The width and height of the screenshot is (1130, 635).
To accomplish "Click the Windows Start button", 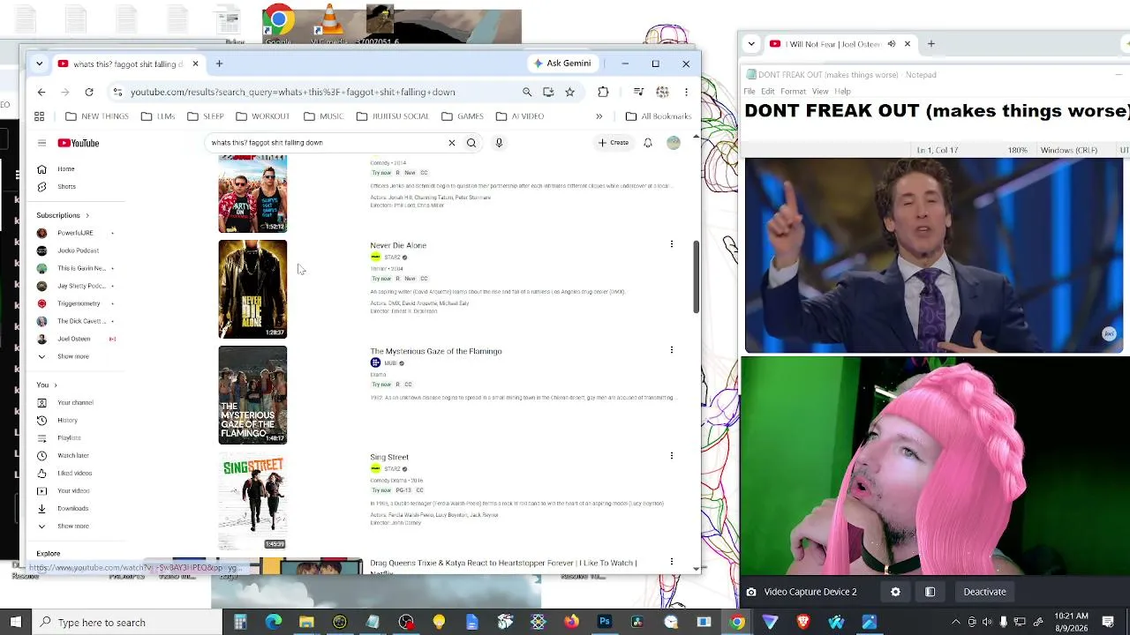I will (x=15, y=623).
